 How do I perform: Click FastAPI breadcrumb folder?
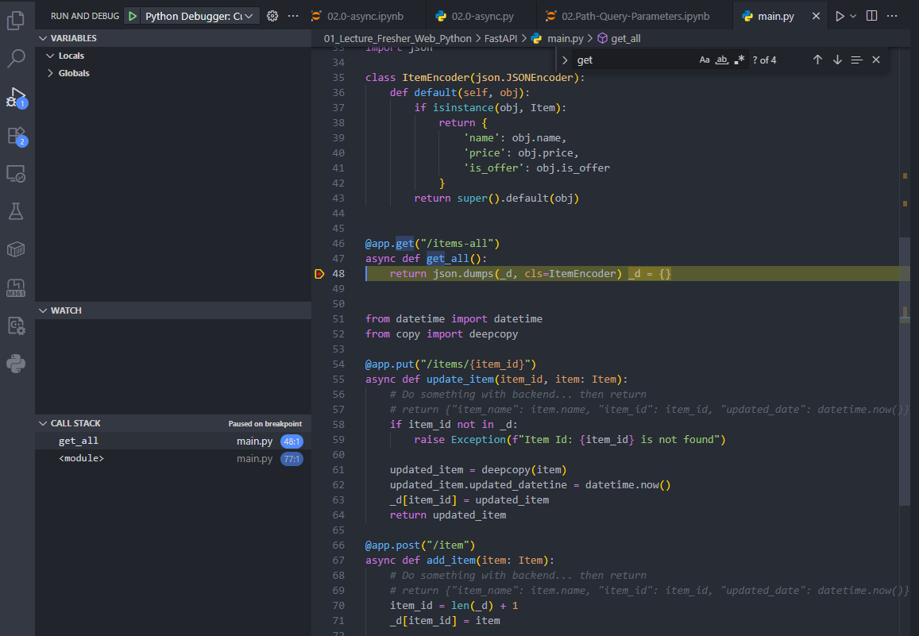[500, 38]
